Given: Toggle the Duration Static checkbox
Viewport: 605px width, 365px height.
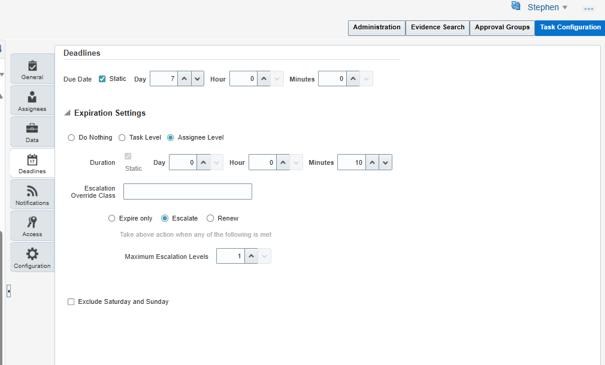Looking at the screenshot, I should (128, 156).
